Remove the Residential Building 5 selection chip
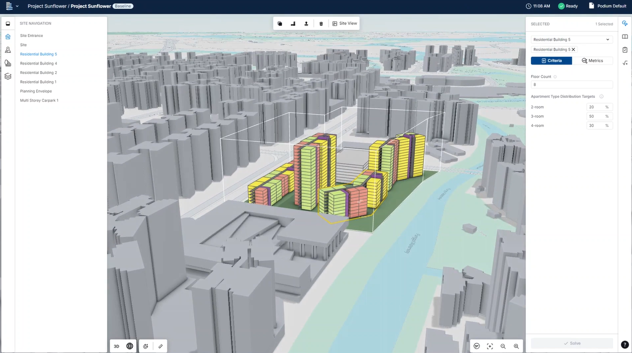 pos(573,50)
